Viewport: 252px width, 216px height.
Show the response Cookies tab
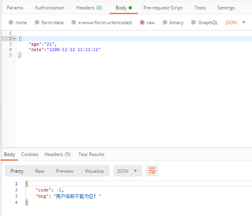30,154
